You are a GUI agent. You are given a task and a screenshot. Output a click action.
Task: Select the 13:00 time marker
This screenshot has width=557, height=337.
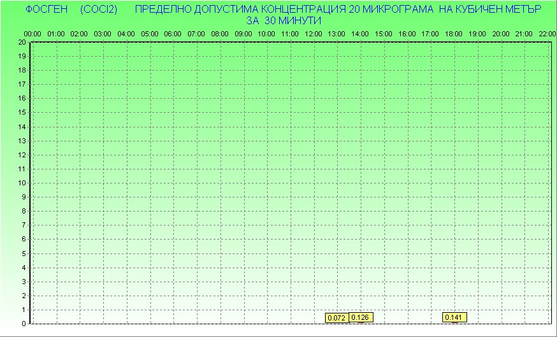pos(337,34)
